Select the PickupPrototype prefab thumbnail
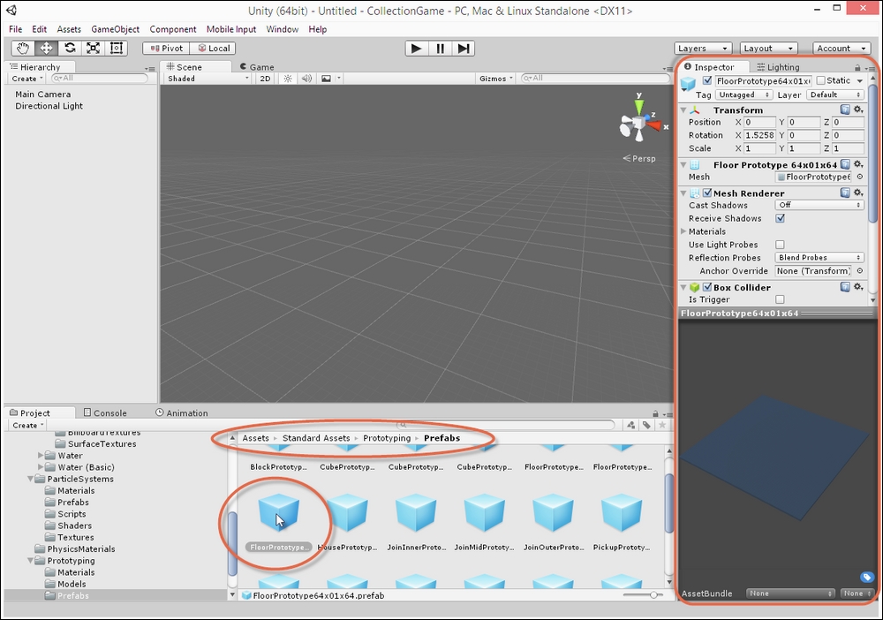The width and height of the screenshot is (883, 620). click(622, 513)
